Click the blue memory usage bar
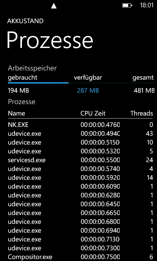 point(38,83)
